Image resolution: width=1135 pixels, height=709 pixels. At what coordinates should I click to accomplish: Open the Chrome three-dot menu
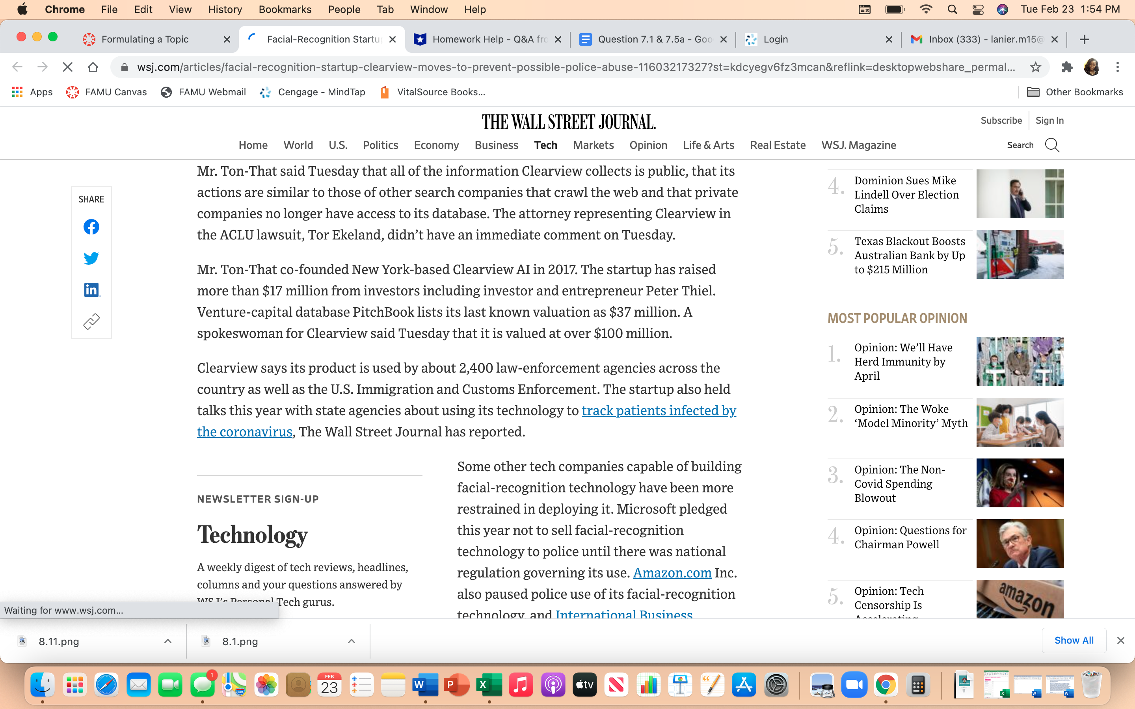click(x=1118, y=67)
